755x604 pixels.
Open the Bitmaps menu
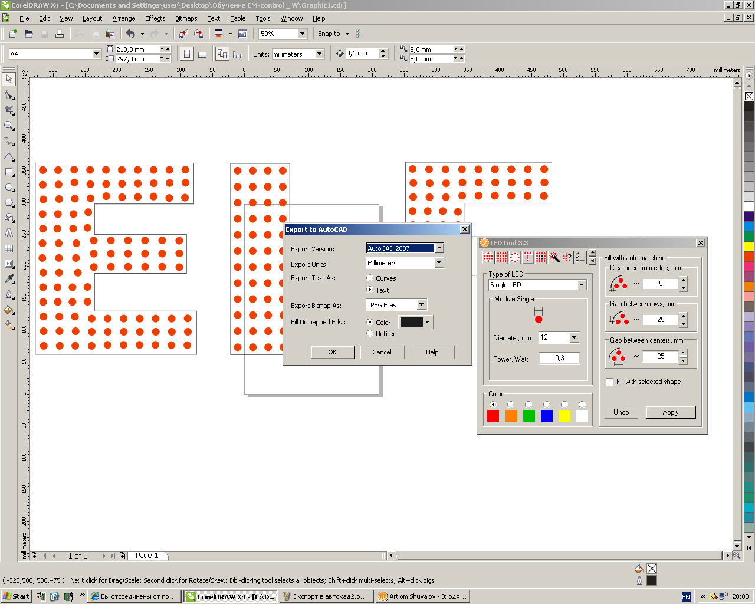point(186,18)
